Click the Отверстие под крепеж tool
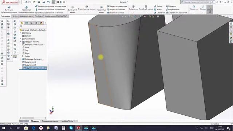This screenshot has width=233, height=131. [x=87, y=8]
